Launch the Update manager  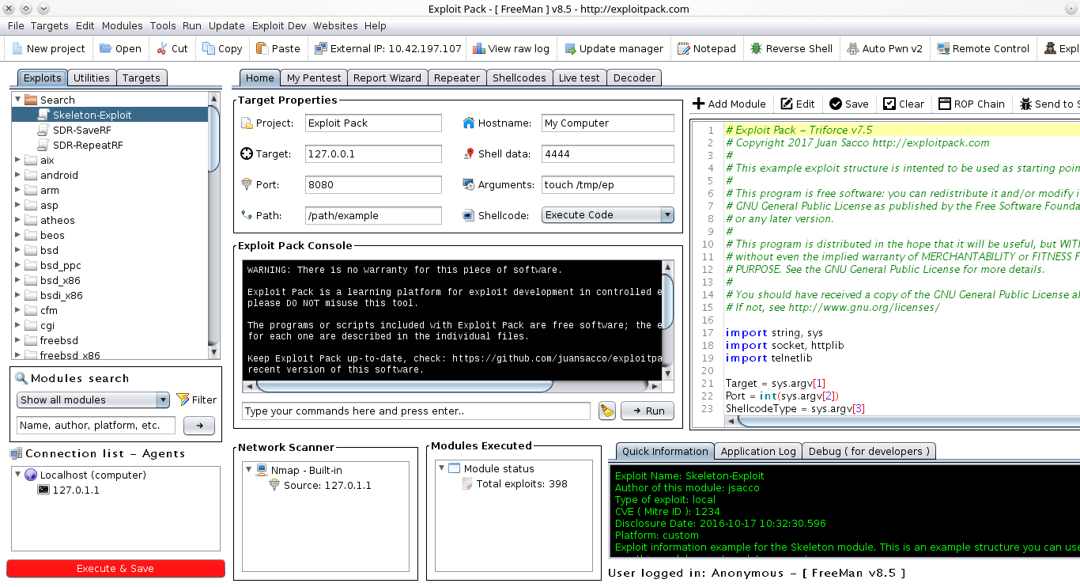[614, 48]
